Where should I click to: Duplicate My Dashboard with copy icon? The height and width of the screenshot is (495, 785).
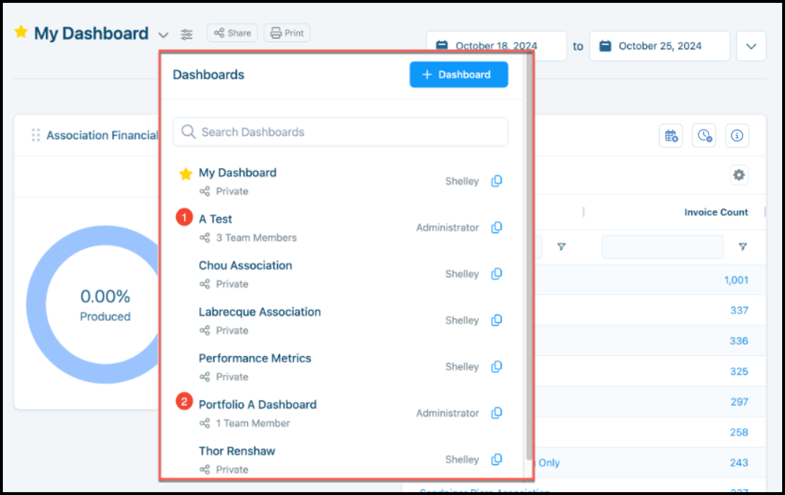(x=496, y=181)
